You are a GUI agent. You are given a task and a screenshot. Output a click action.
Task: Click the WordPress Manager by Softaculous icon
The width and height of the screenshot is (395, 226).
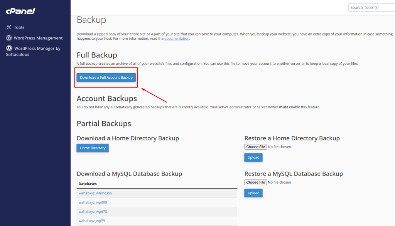coord(9,48)
